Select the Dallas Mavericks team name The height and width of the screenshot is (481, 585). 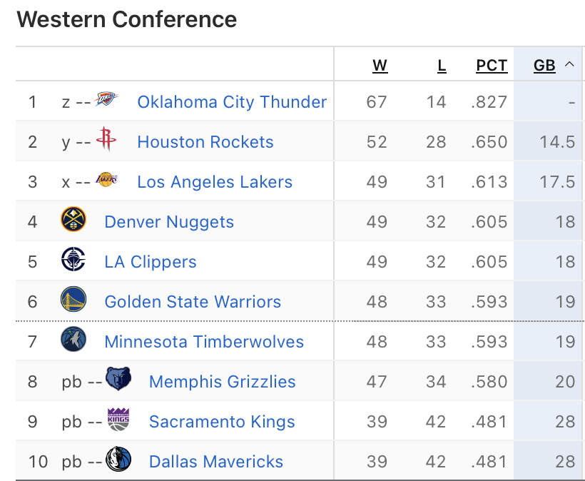[x=216, y=462]
